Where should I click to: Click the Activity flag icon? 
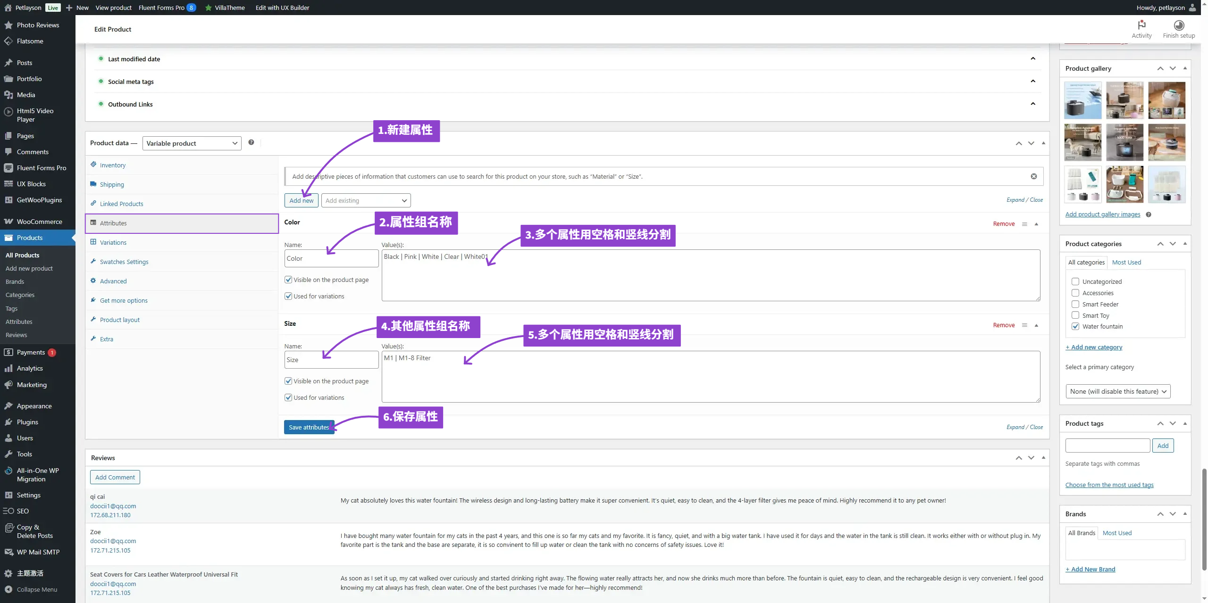pyautogui.click(x=1141, y=25)
